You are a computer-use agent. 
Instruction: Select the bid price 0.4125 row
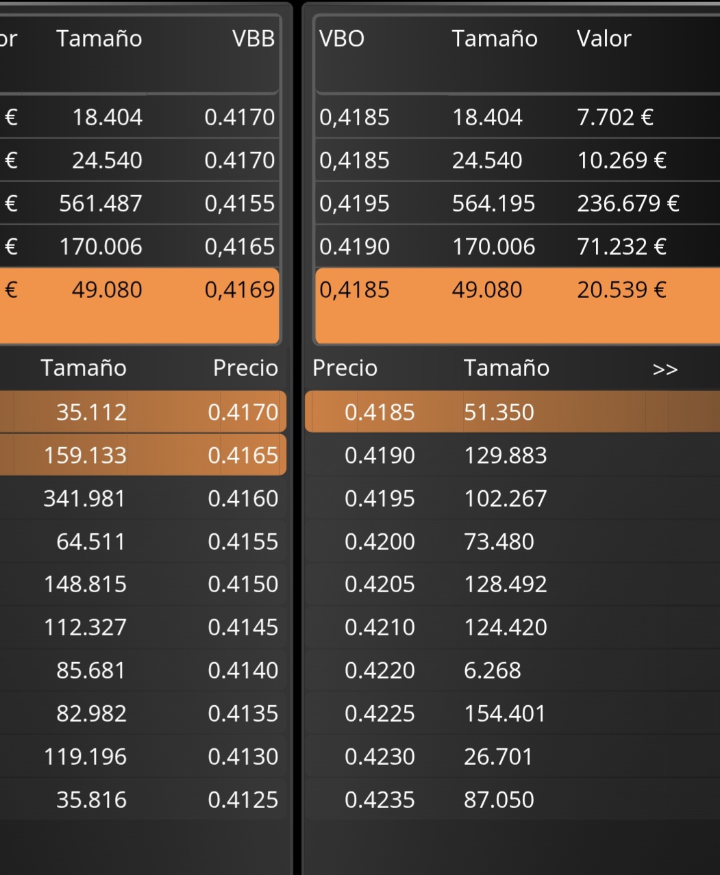pyautogui.click(x=142, y=800)
